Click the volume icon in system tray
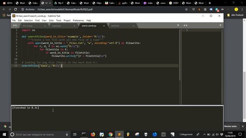This screenshot has height=138, width=246. click(x=217, y=135)
